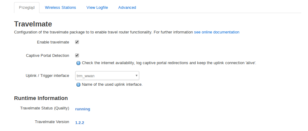The height and width of the screenshot is (131, 308).
Task: Click the Uplink / Trigger interface label
Action: tap(47, 75)
